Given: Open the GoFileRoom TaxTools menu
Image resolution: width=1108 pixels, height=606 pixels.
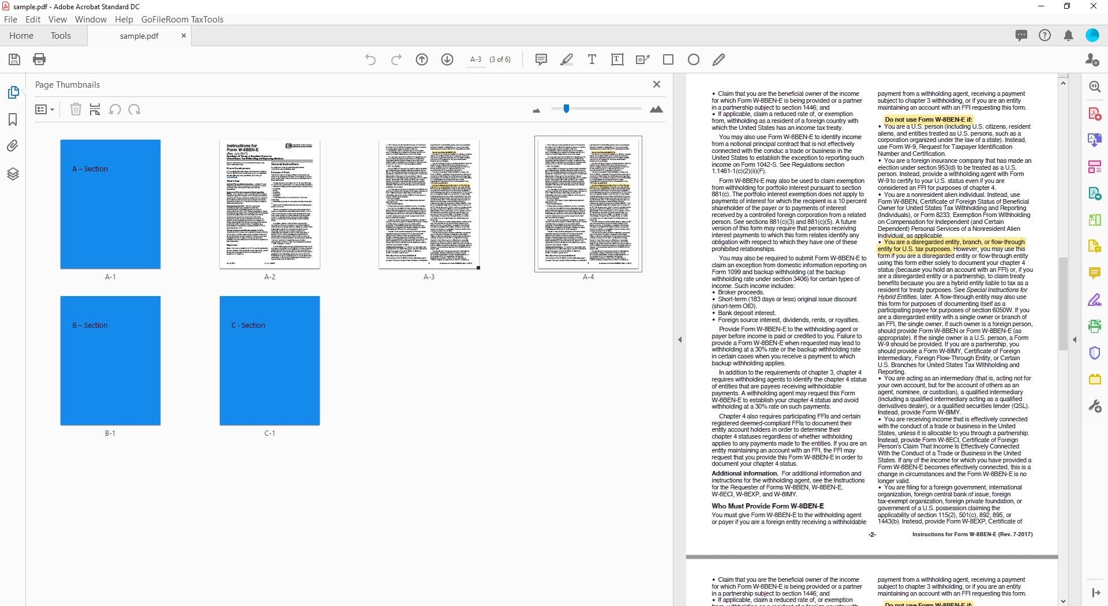Looking at the screenshot, I should (x=182, y=19).
